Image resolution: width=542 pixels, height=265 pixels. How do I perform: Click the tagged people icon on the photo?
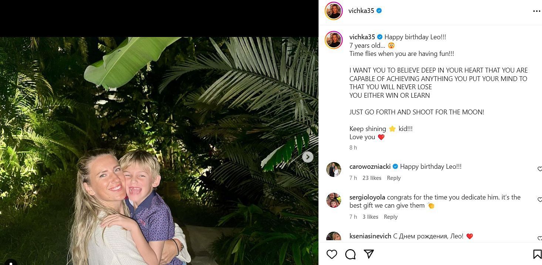10,262
